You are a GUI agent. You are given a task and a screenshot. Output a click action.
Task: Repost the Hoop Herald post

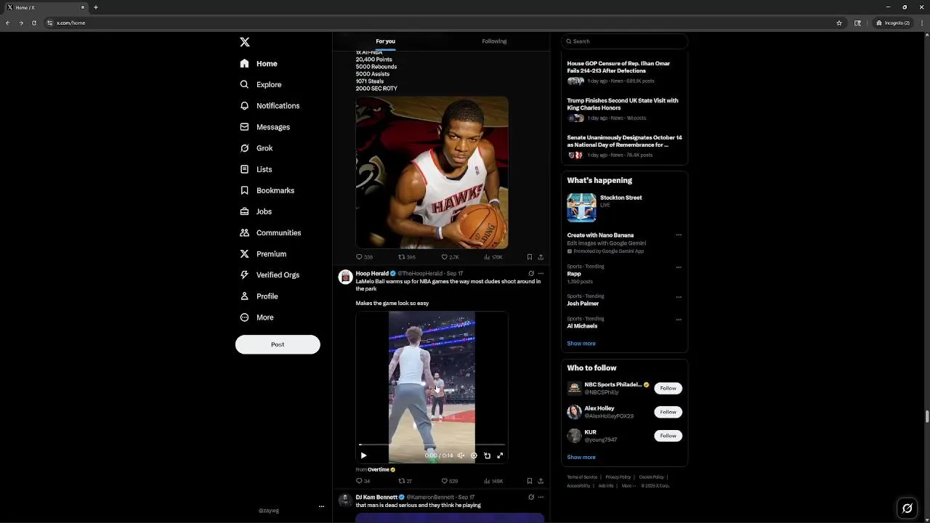(405, 481)
